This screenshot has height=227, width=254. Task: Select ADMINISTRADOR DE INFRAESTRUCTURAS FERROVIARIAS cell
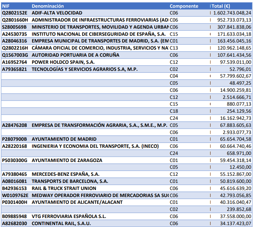pyautogui.click(x=100, y=20)
